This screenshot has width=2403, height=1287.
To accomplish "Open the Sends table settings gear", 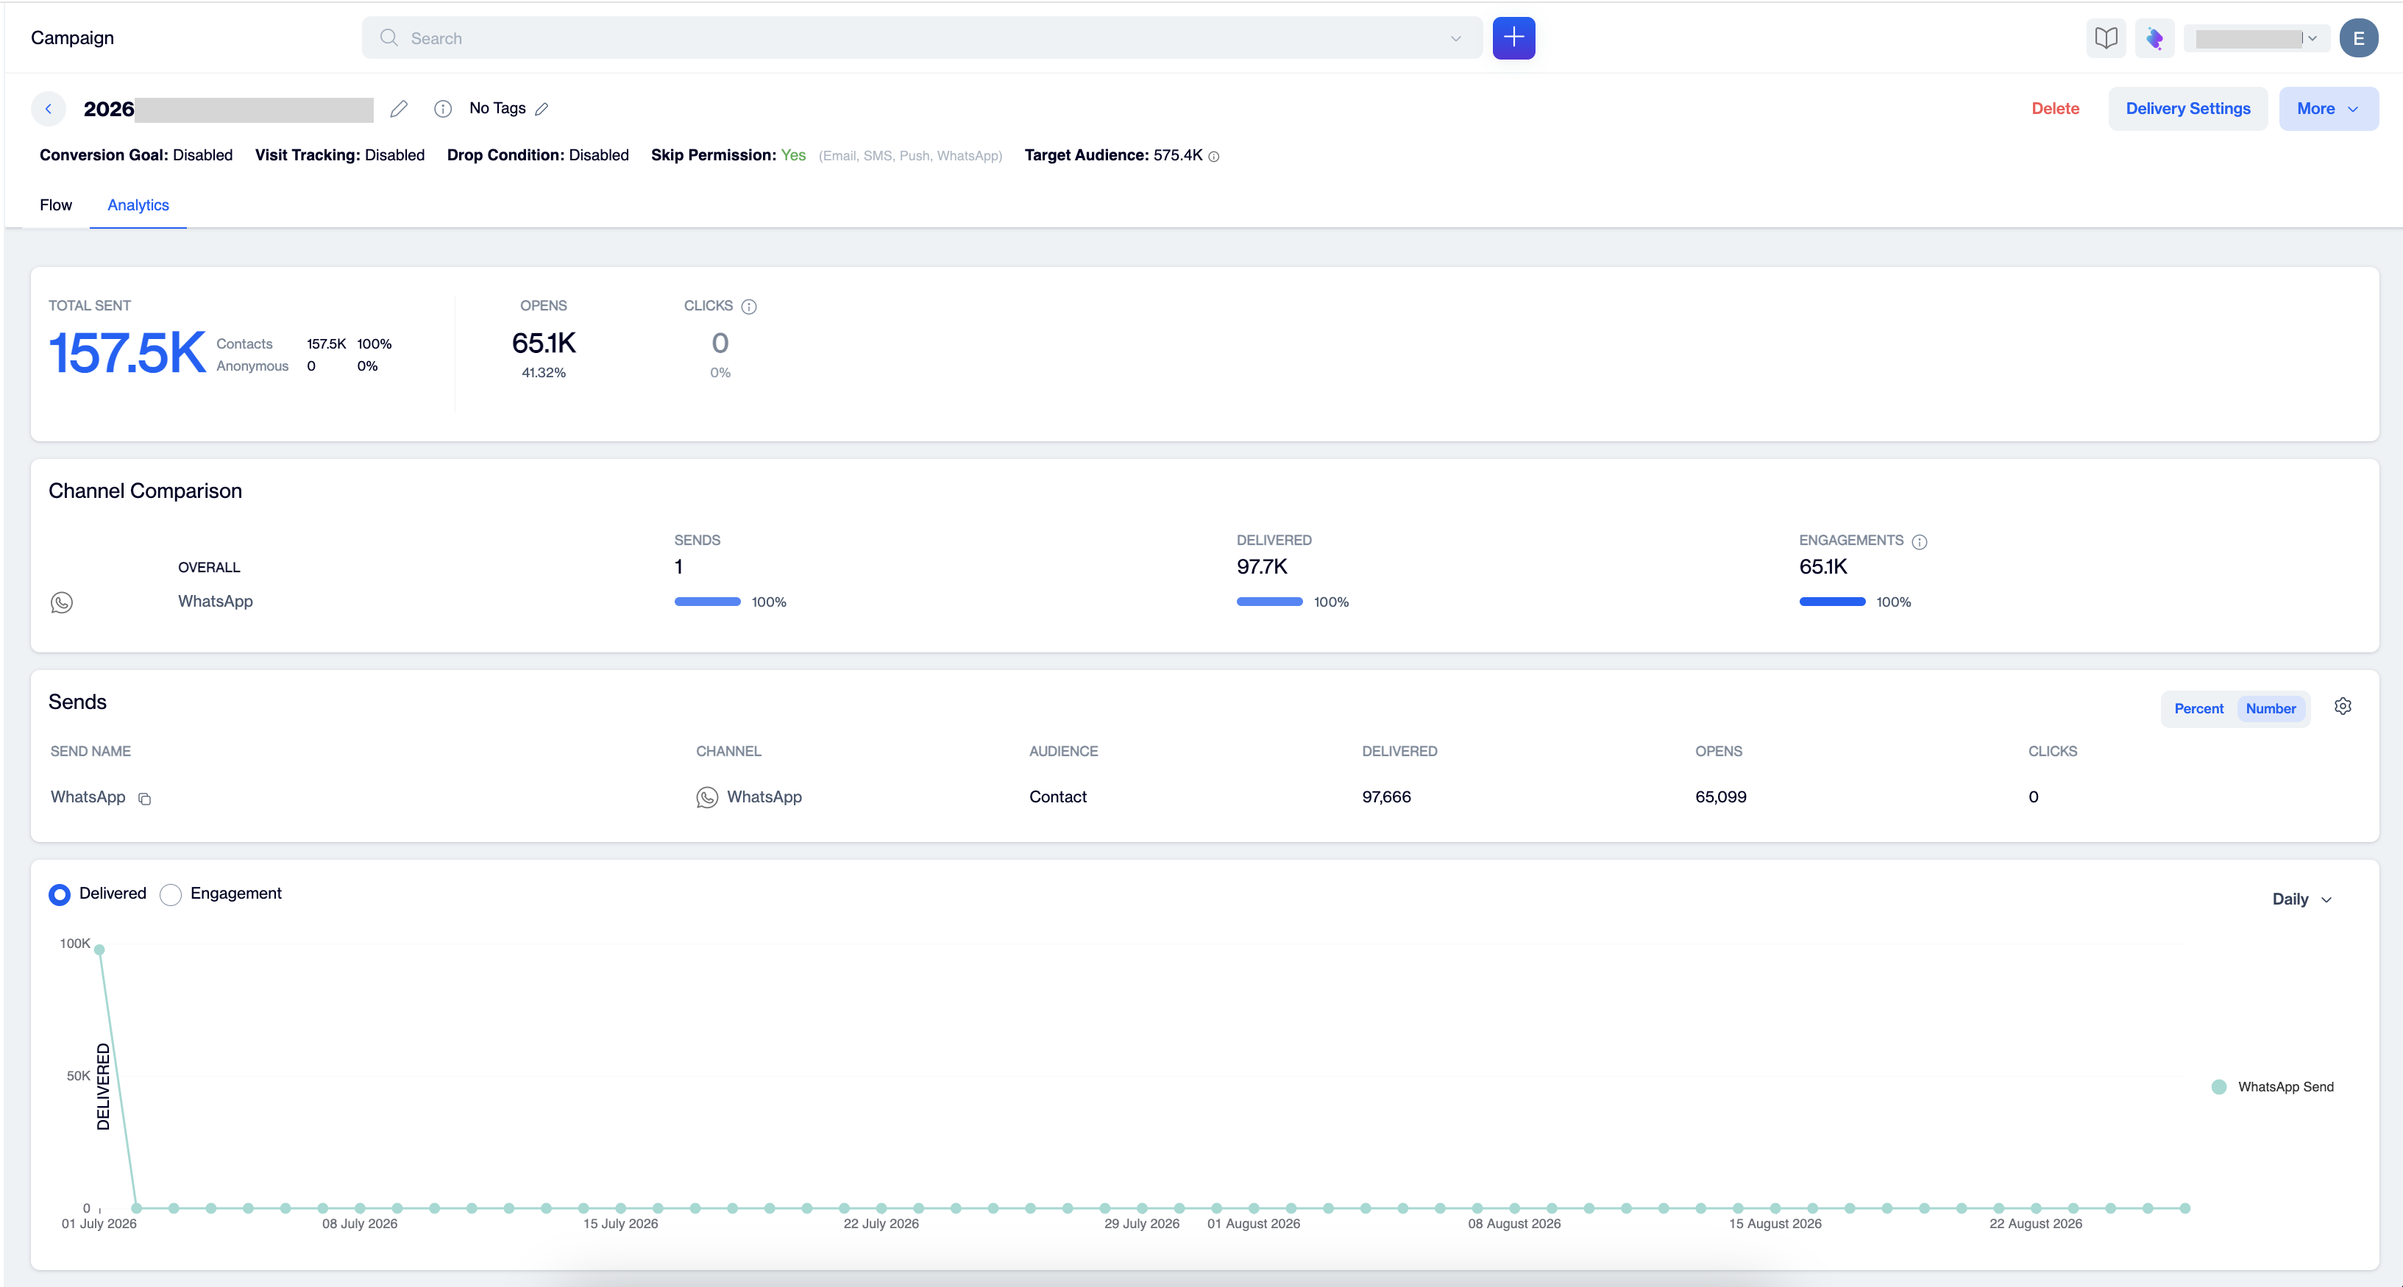I will (x=2343, y=707).
